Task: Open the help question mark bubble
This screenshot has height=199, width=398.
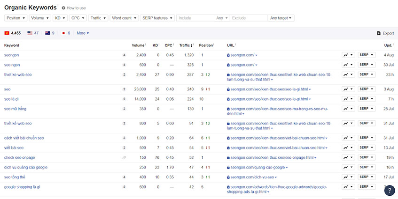Action: click(390, 190)
